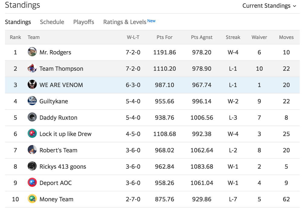Image resolution: width=302 pixels, height=209 pixels.
Task: Open WE ARE VENOM avatar icon
Action: 32,85
